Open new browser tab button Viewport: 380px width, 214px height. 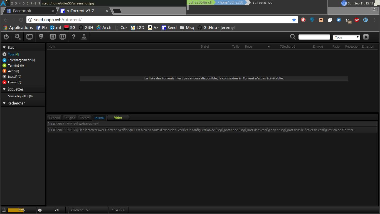[x=117, y=11]
